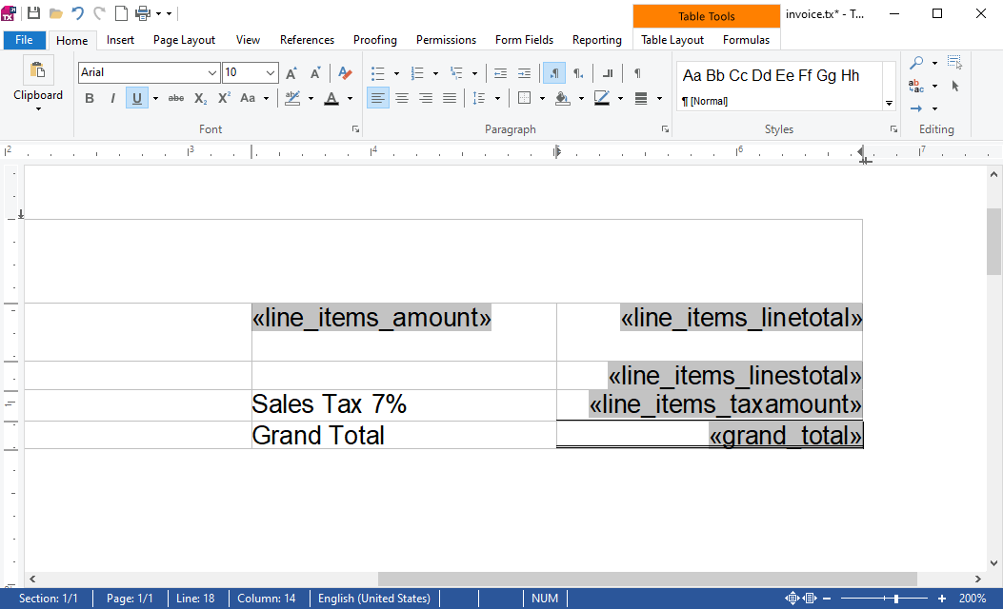Screen dimensions: 1003x609
Task: Click the zoom in plus button
Action: click(942, 599)
